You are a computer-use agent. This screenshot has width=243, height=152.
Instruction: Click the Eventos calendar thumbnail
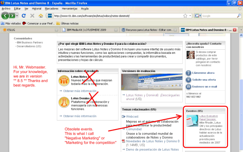click(x=192, y=121)
